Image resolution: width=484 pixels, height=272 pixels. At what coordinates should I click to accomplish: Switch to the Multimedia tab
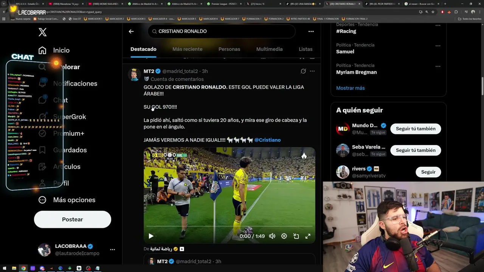tap(269, 49)
